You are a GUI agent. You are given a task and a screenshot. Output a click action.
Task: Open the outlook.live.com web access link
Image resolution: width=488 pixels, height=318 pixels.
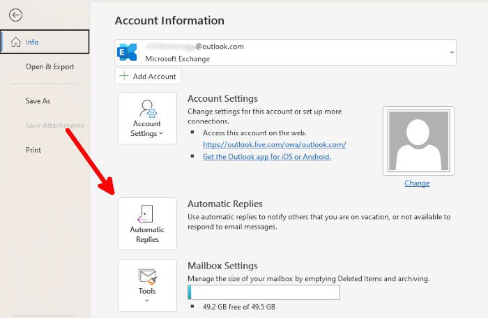coord(274,144)
